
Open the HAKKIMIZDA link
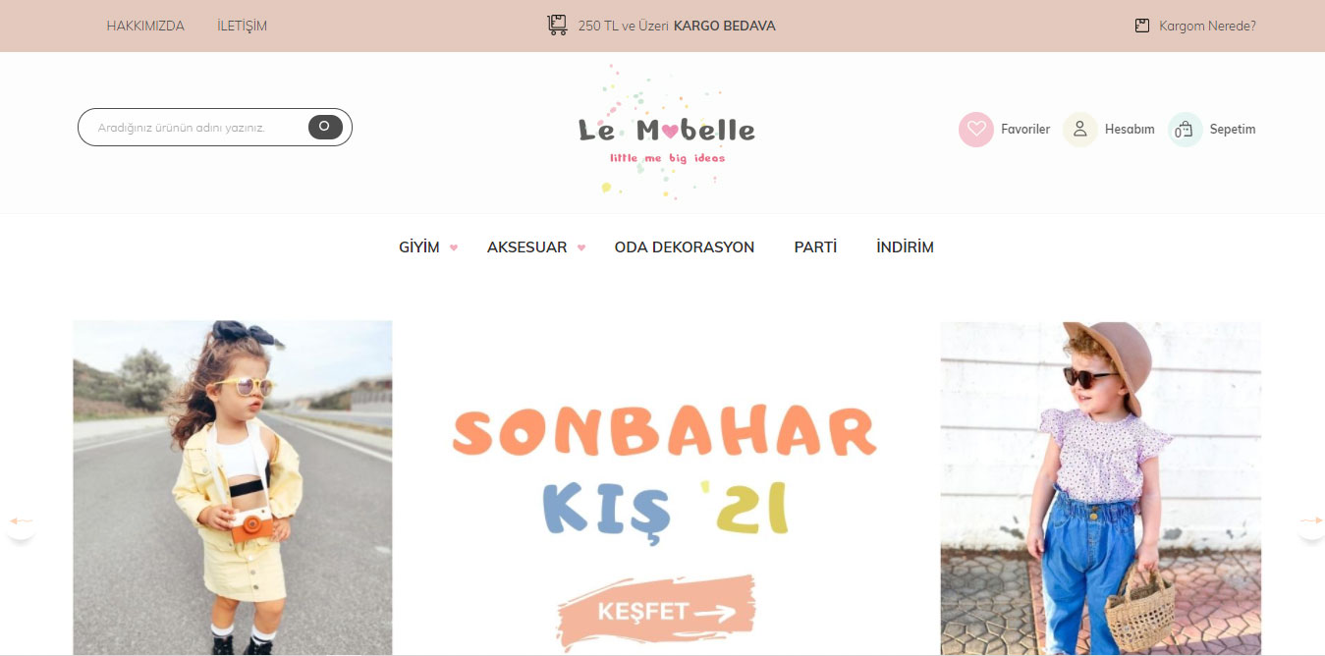click(x=145, y=26)
